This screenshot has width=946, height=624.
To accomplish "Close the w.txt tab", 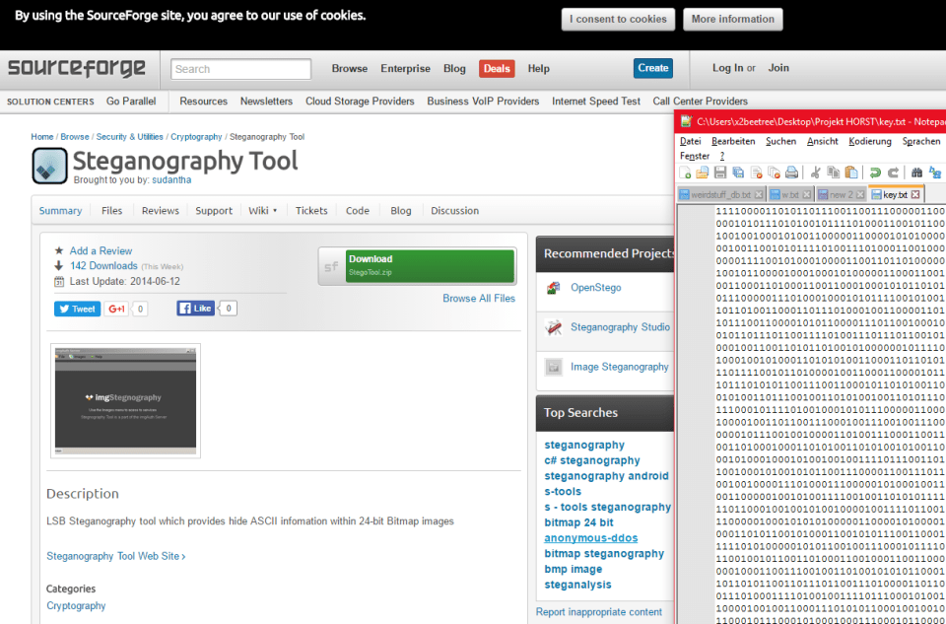I will coord(807,195).
